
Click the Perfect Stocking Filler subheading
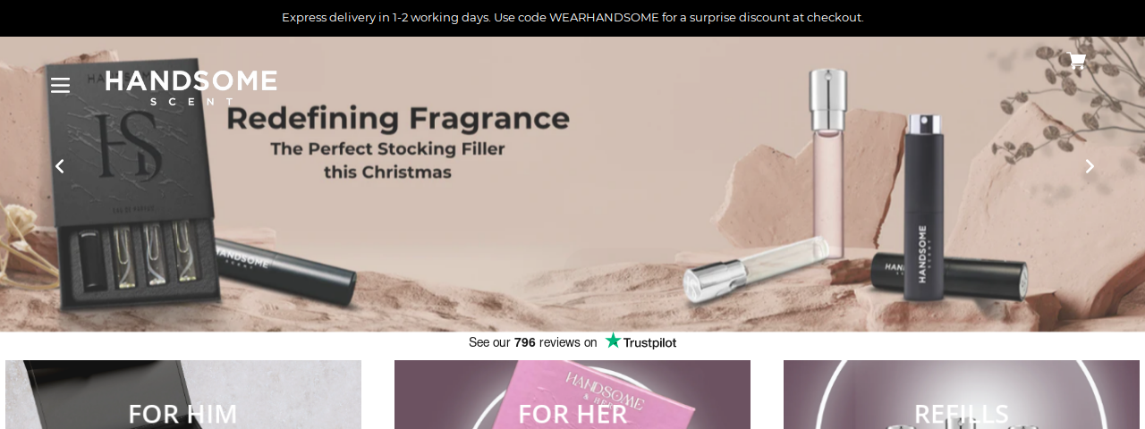(388, 159)
